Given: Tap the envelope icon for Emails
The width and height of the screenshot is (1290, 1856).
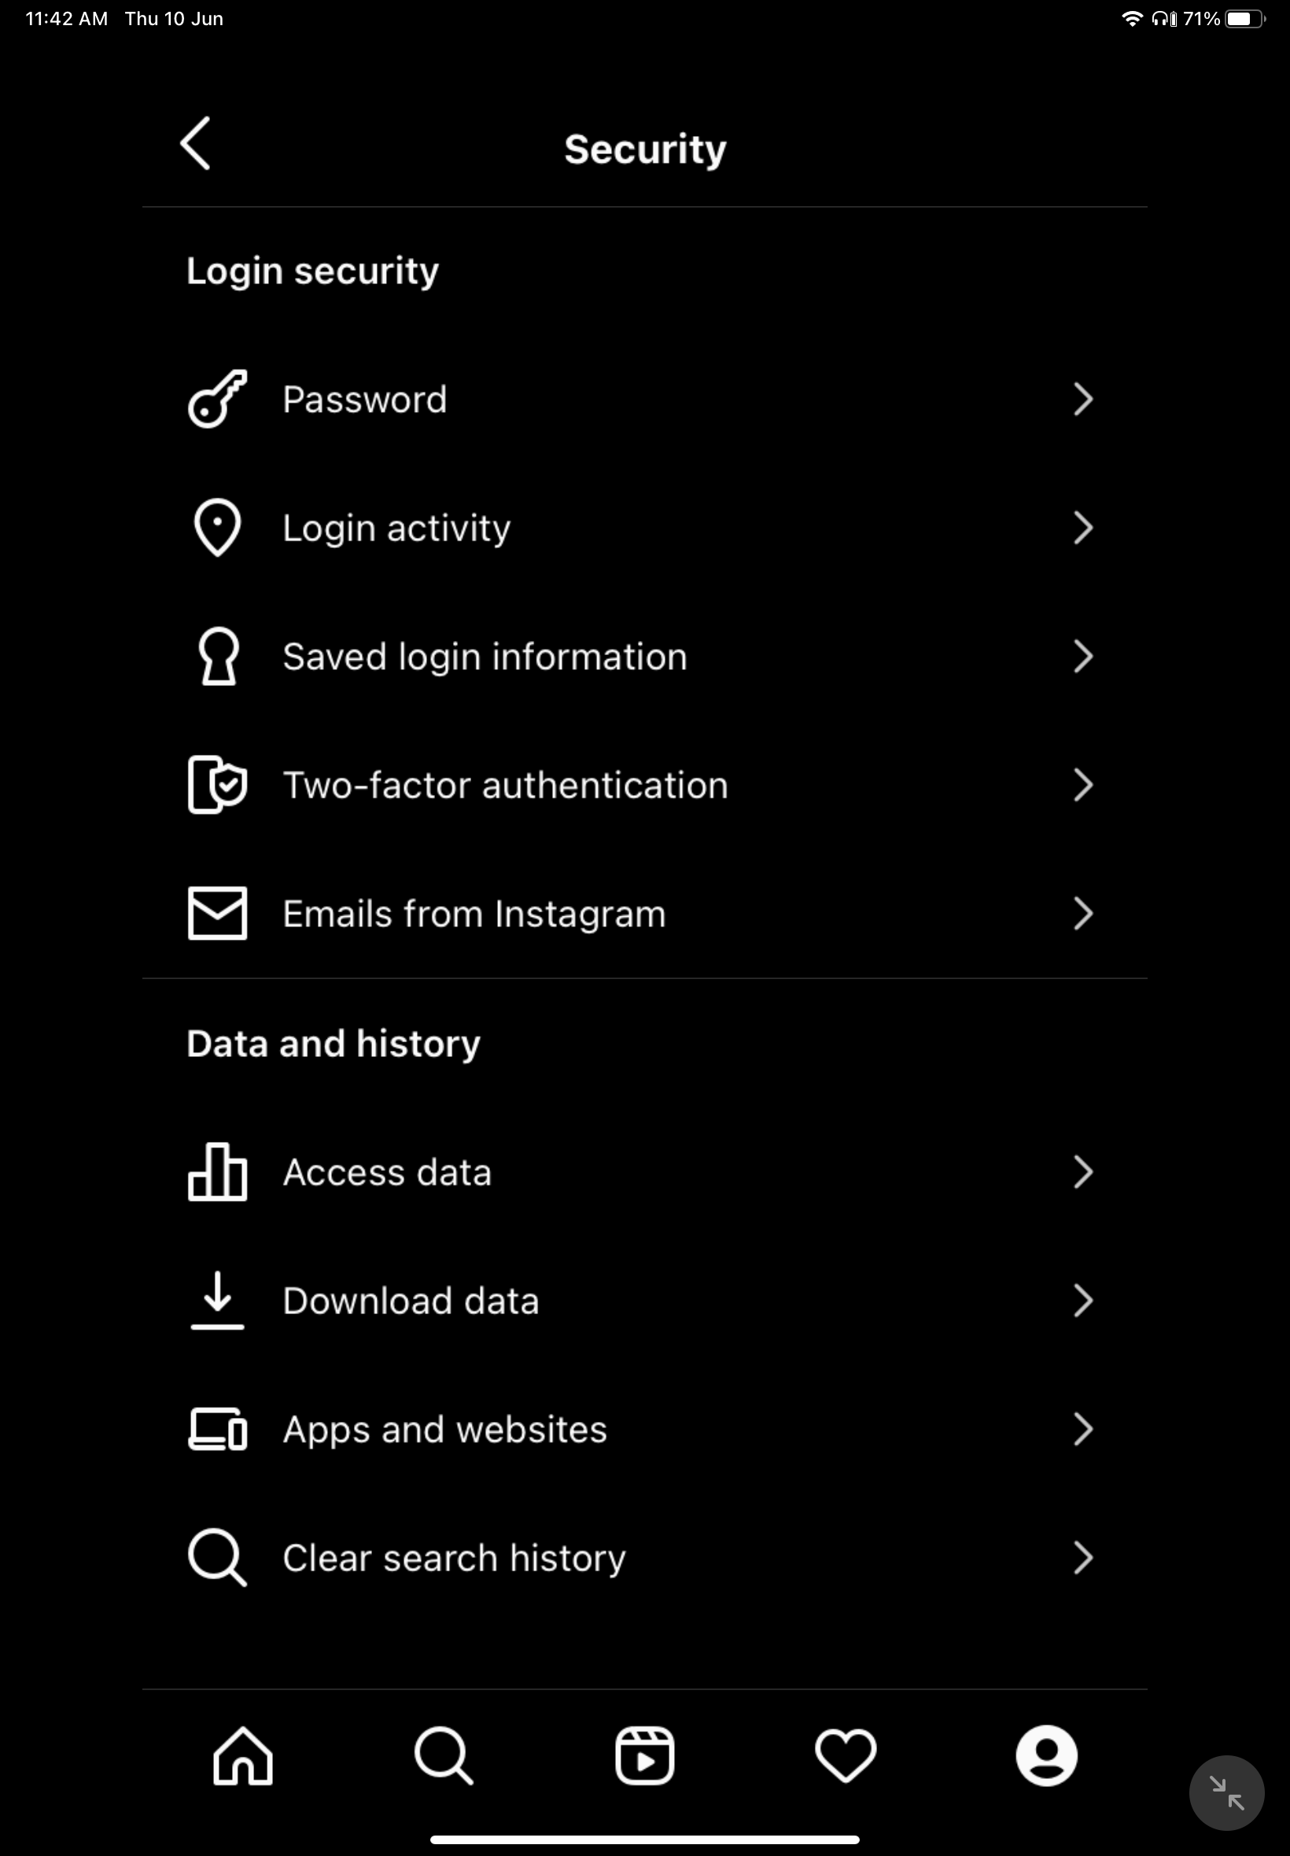Looking at the screenshot, I should point(217,913).
